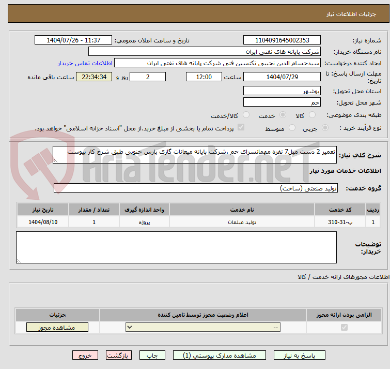Viewport: 390px width, 369px height.
Task: Click the buyer notes text area
Action: [176, 247]
